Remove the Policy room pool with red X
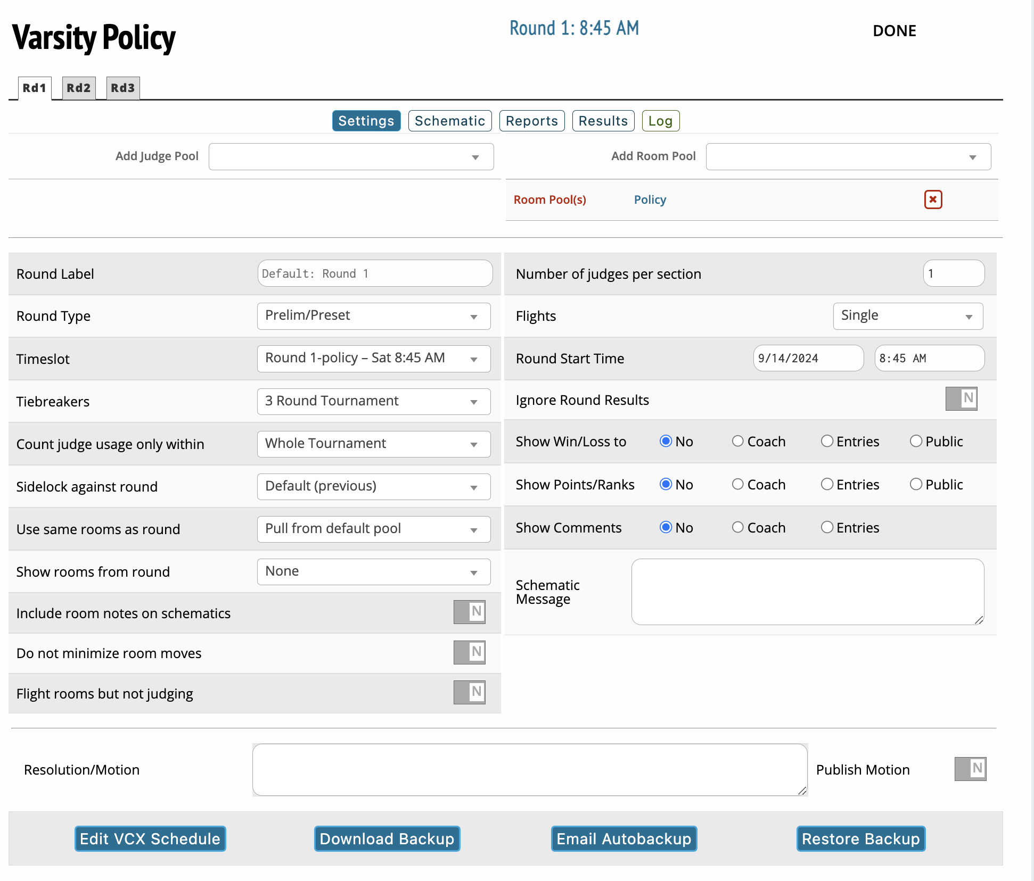Viewport: 1034px width, 881px height. pos(933,200)
